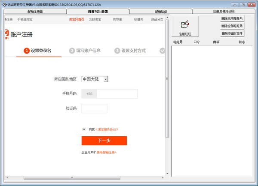Open the 注册及使用说明 tab
The image size is (258, 186).
pos(224,12)
